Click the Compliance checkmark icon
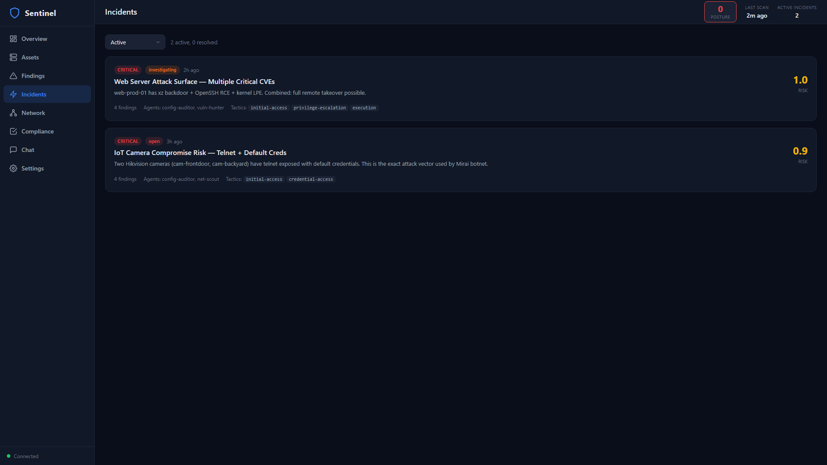Screen dimensions: 827x465 13,131
